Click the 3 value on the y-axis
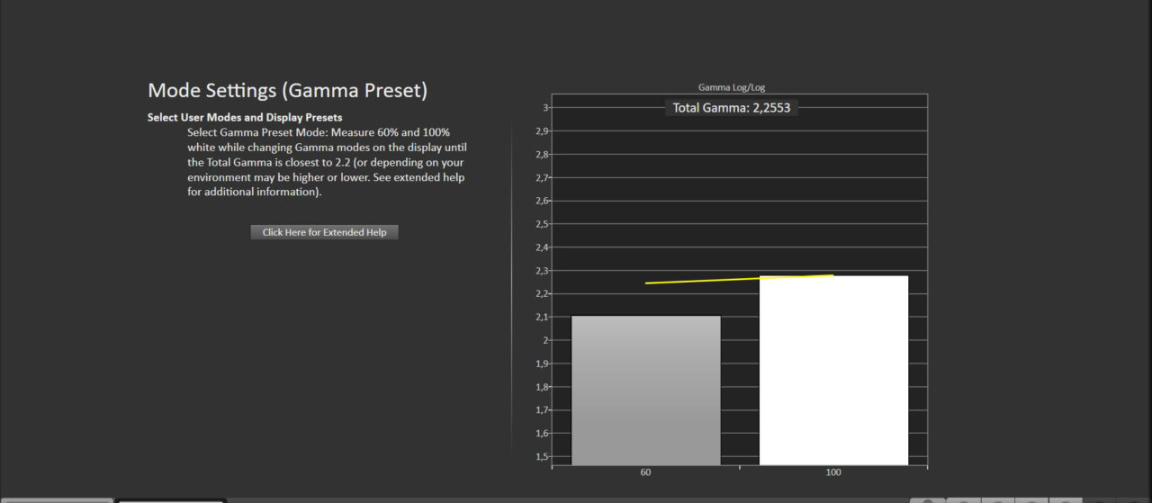The height and width of the screenshot is (503, 1152). [x=544, y=108]
